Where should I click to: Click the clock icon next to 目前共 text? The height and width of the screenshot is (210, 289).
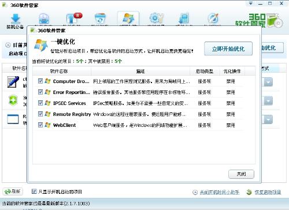8,45
